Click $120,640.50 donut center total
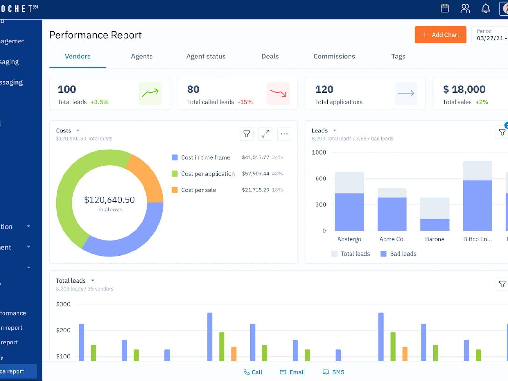Screen dimensions: 508x381 pos(110,200)
